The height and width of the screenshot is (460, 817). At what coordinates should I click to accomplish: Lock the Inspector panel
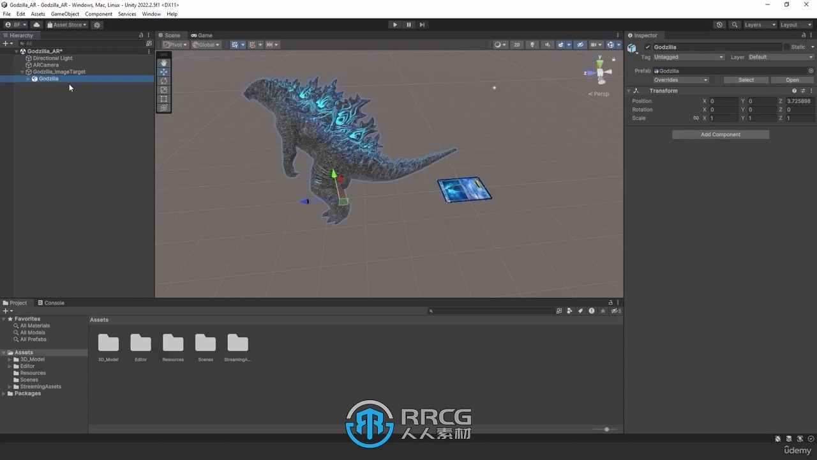[804, 35]
